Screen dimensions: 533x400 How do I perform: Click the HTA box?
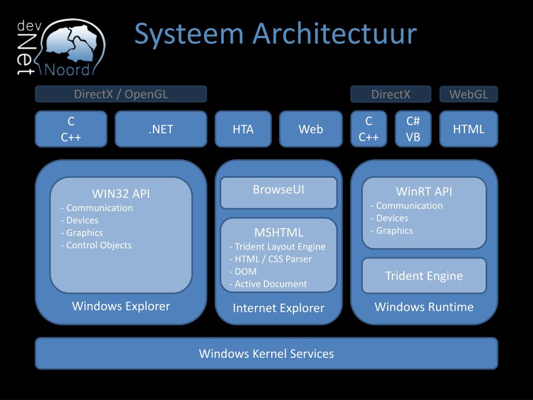243,129
